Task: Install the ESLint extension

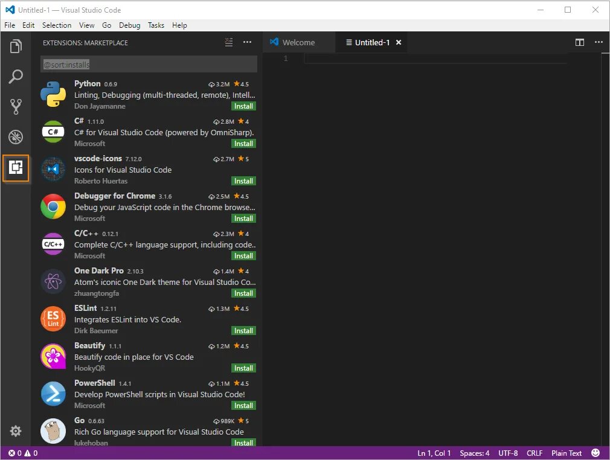Action: 243,331
